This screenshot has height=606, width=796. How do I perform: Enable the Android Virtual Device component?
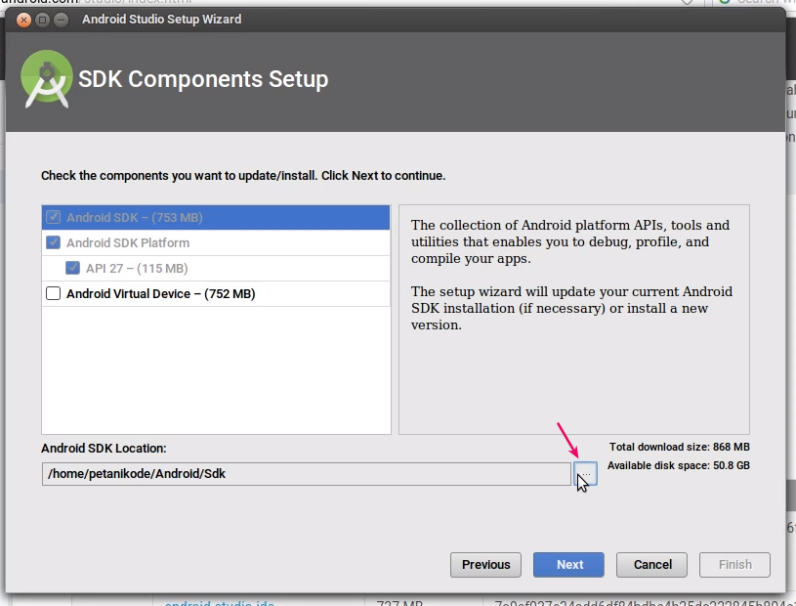coord(53,293)
